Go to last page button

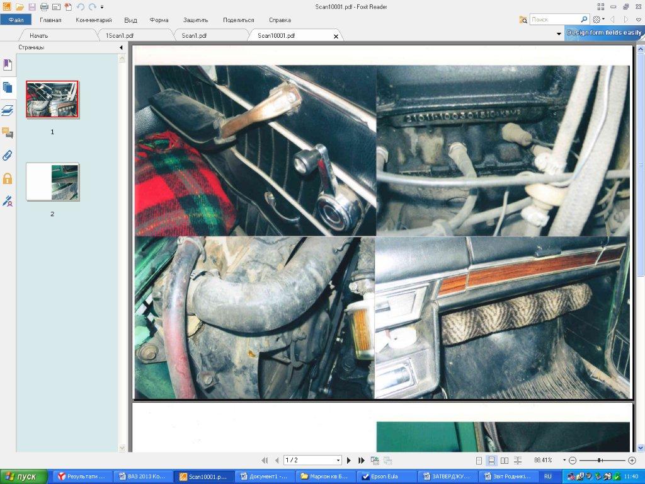click(x=362, y=460)
